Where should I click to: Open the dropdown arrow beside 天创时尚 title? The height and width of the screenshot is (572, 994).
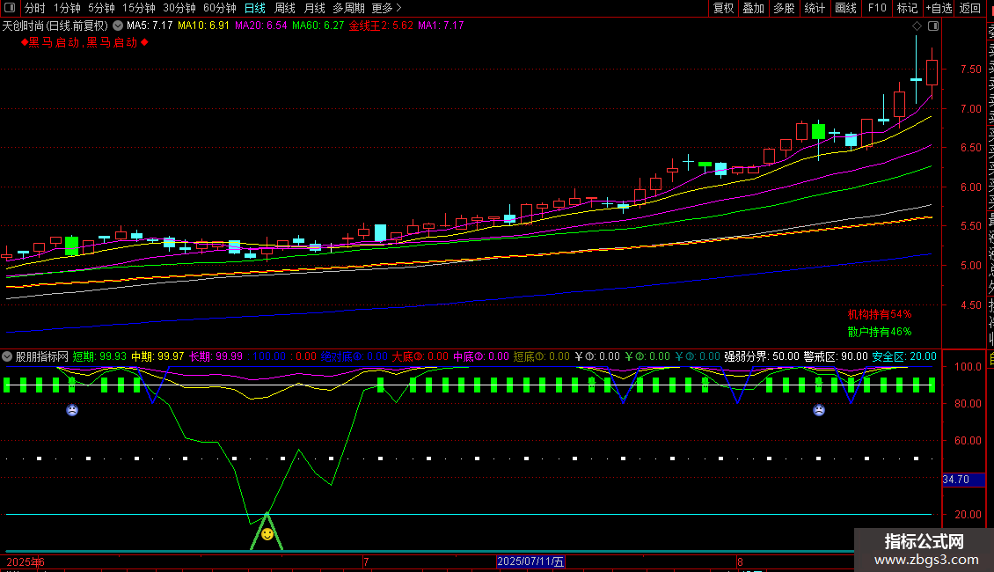[x=118, y=26]
